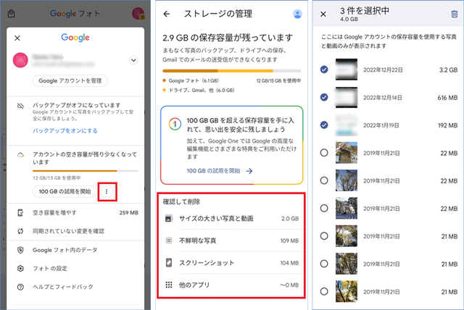Open 不鮮明な写真 category
The image size is (464, 310).
click(232, 240)
